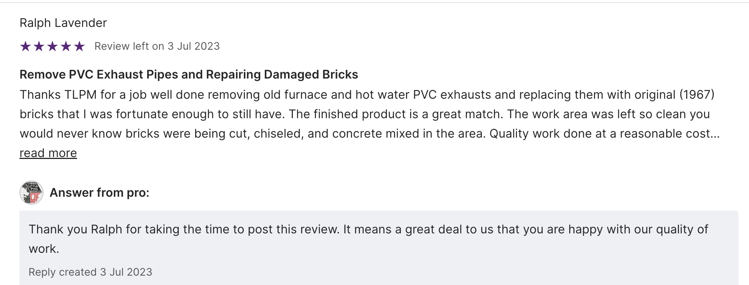Click the review line starting 'bricks that I'

[365, 114]
